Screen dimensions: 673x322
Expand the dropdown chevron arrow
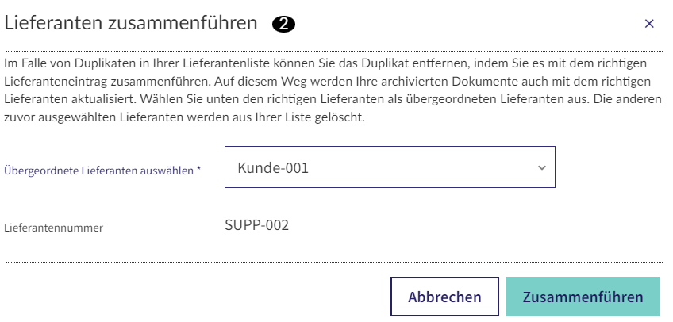[542, 167]
